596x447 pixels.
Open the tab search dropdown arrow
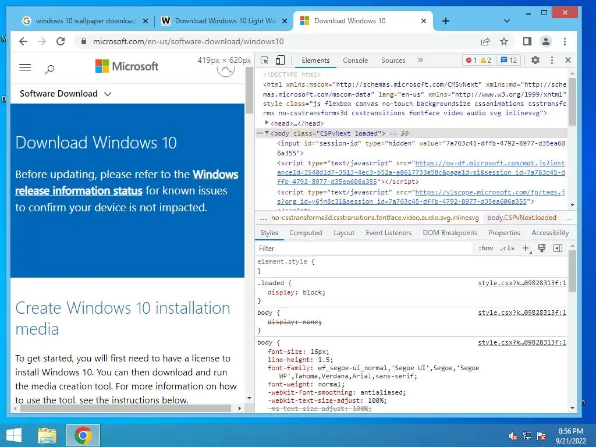(507, 21)
